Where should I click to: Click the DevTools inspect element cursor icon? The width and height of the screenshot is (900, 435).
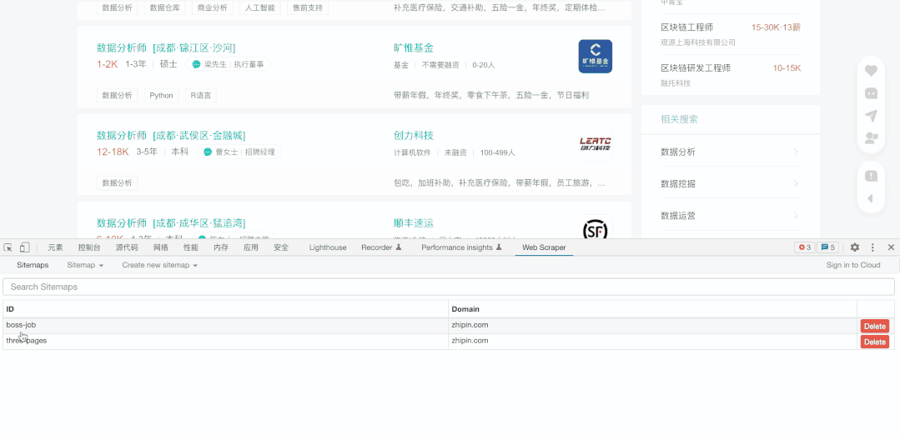click(8, 247)
